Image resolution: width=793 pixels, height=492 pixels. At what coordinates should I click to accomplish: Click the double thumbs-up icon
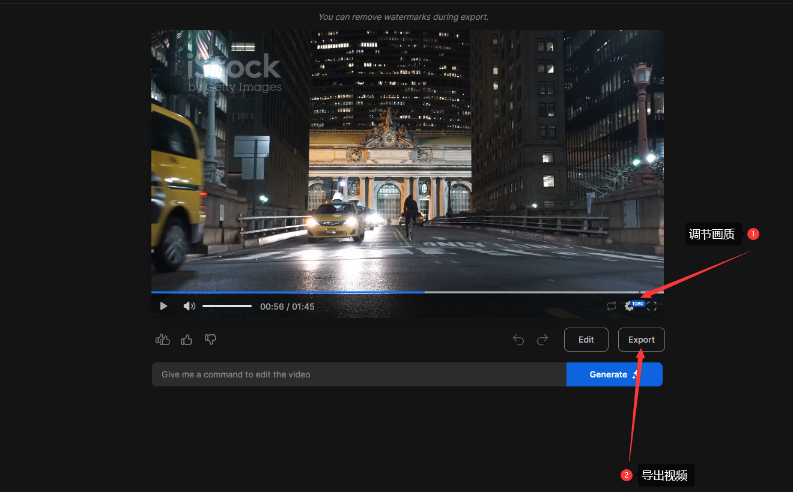coord(163,340)
